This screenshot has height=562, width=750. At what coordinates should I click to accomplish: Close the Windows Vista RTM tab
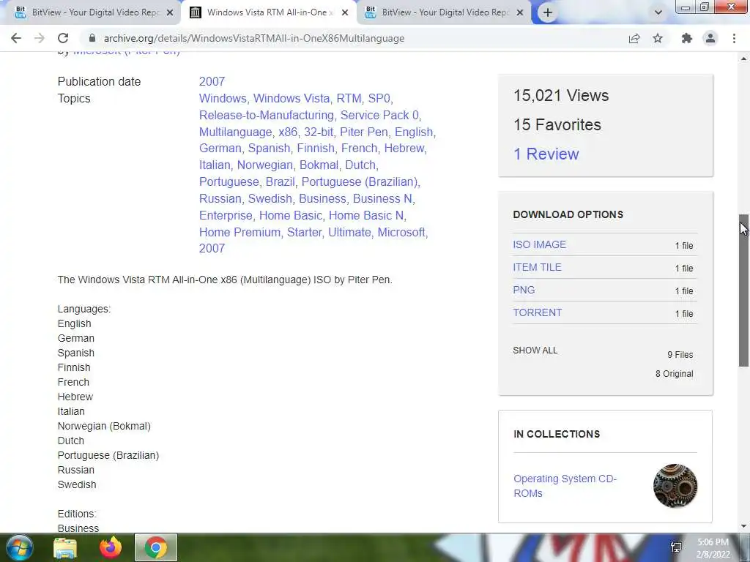345,12
